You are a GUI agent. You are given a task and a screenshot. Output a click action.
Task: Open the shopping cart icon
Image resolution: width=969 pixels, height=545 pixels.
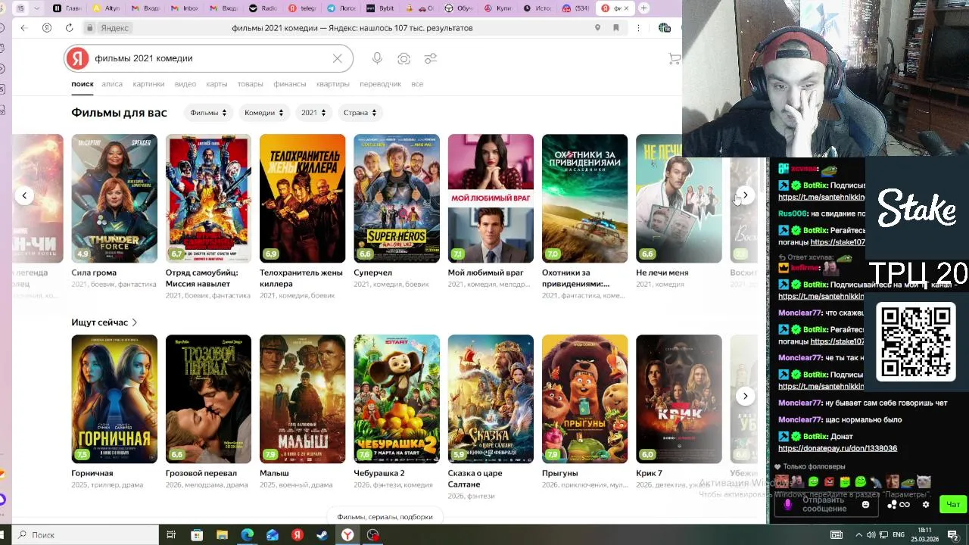675,58
